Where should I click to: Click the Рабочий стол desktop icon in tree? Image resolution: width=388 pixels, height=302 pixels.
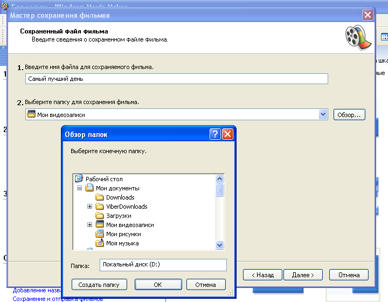[x=79, y=178]
